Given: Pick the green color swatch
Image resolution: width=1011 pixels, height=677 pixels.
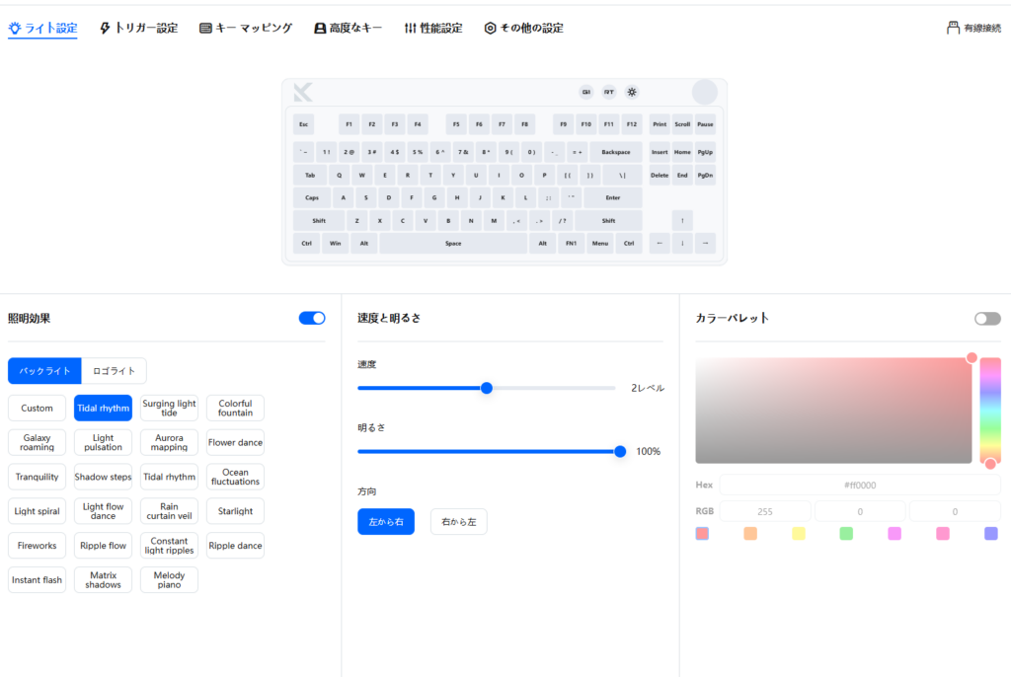Looking at the screenshot, I should point(846,534).
